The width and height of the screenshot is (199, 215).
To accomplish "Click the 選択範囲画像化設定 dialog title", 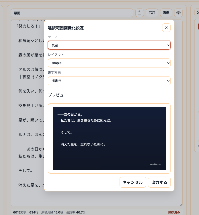I will tap(66, 28).
